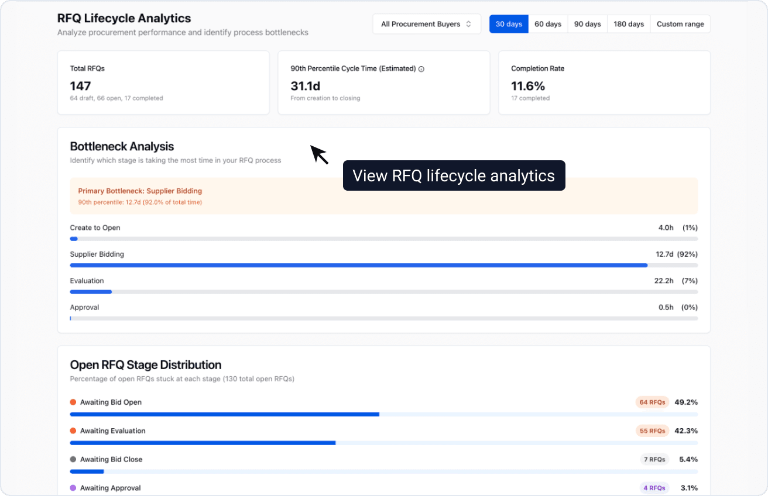Select the 90 days period option
This screenshot has width=768, height=496.
587,24
